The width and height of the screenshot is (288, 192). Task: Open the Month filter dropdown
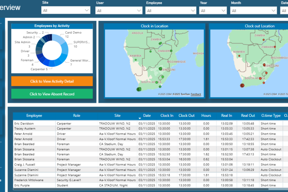(253, 11)
